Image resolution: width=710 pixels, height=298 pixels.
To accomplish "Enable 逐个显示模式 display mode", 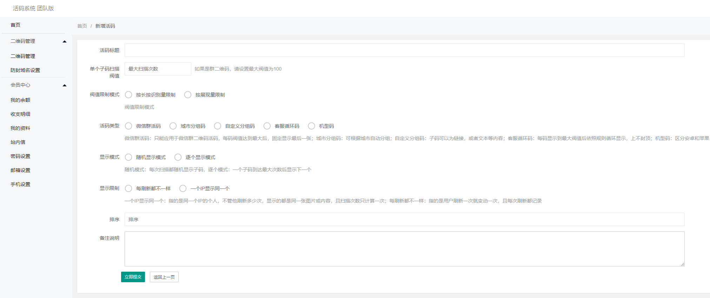I will coord(178,157).
